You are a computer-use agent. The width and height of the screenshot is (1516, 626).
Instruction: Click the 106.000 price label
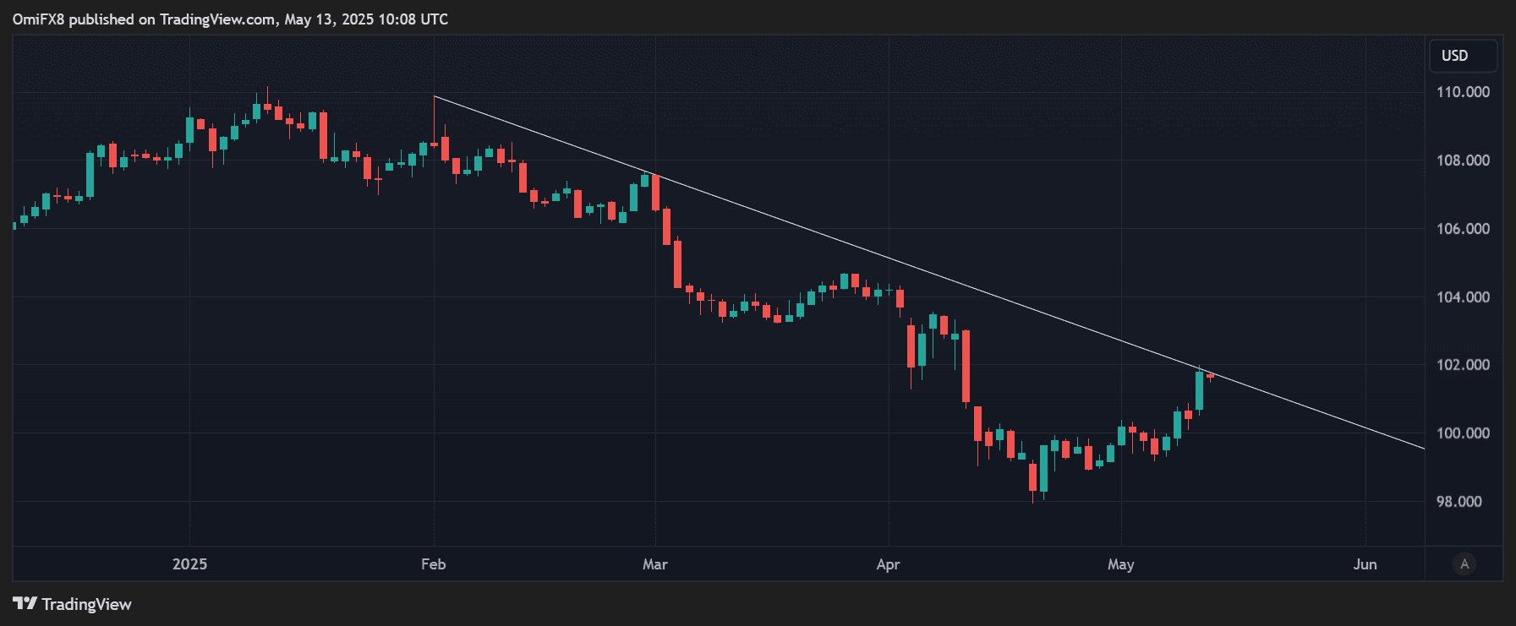tap(1463, 229)
